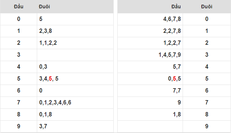Click Đầu value 7 in left table
This screenshot has width=231, height=133.
pos(18,103)
